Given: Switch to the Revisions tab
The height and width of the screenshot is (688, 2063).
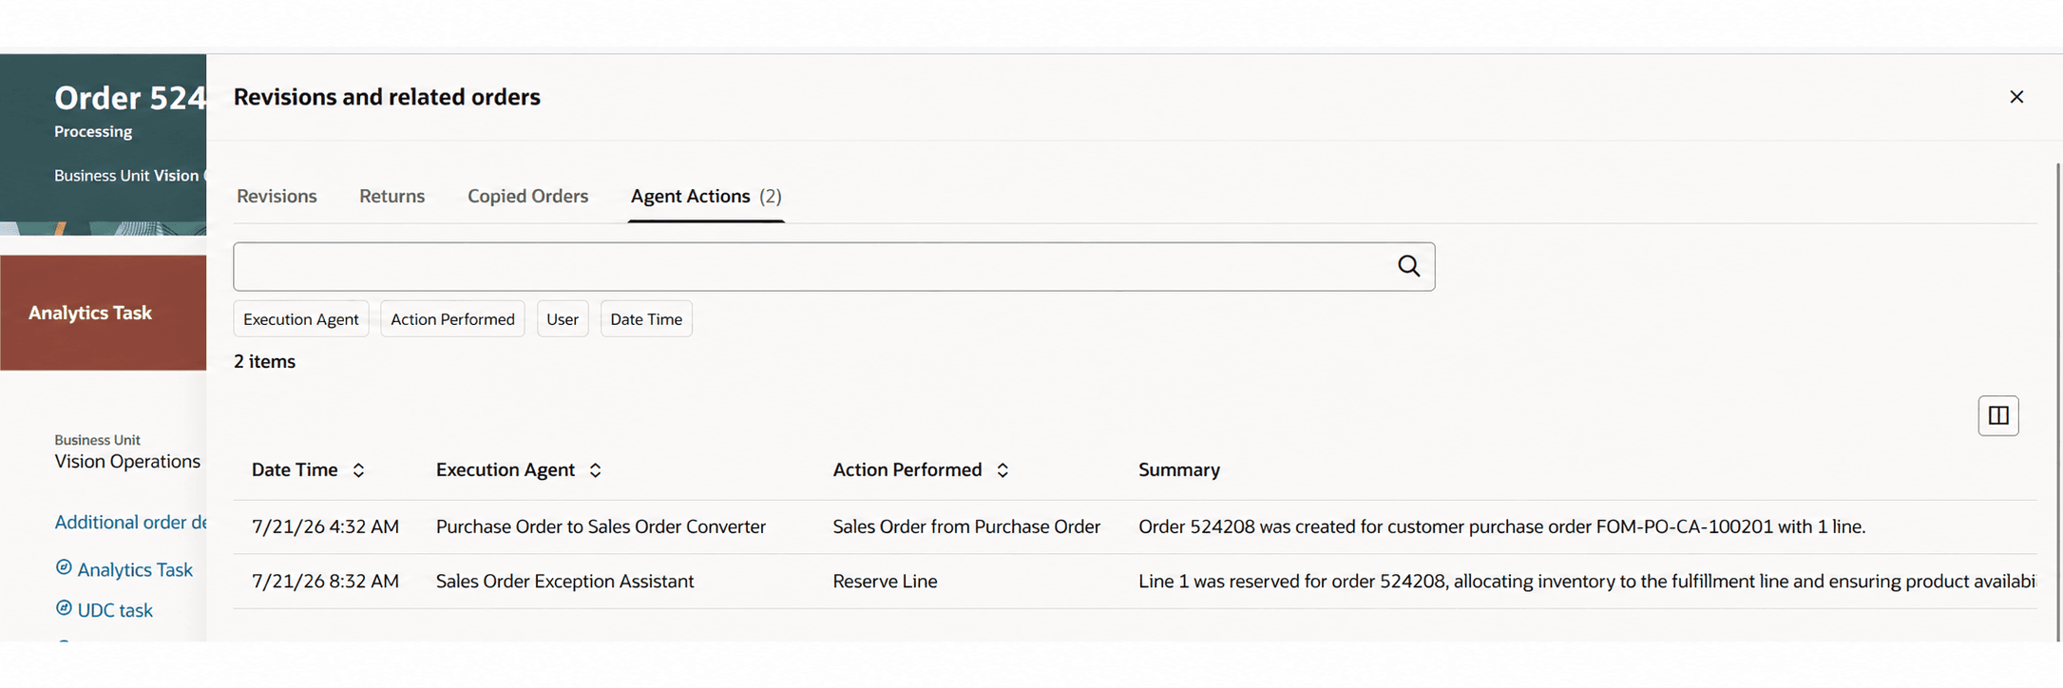Looking at the screenshot, I should pyautogui.click(x=277, y=196).
